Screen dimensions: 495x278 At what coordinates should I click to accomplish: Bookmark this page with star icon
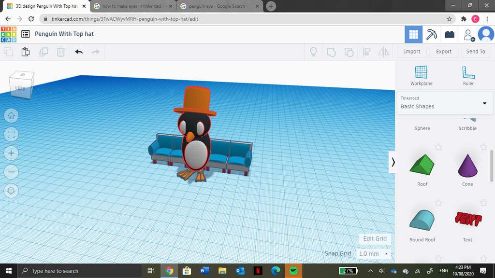[449, 19]
